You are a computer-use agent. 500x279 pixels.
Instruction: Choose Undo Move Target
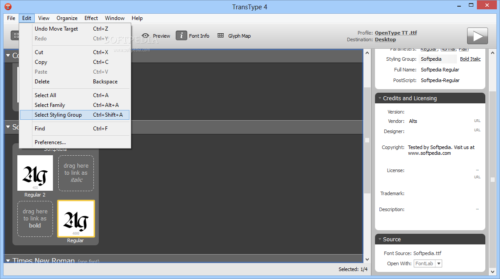[75, 29]
